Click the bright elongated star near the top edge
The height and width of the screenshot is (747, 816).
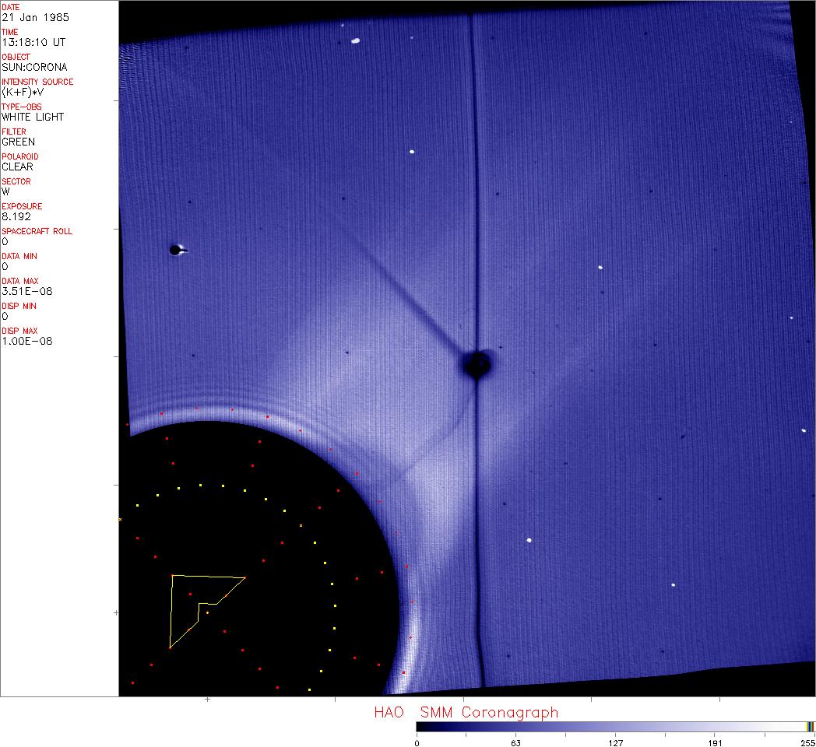355,40
